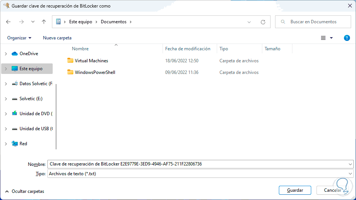
Task: Expand the Unidad de USB node
Action: 6,128
